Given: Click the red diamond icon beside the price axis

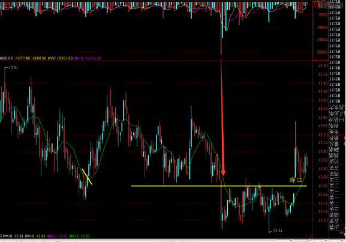Looking at the screenshot, I should point(306,236).
